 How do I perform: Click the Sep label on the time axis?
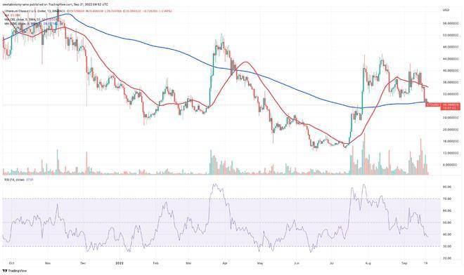404,262
